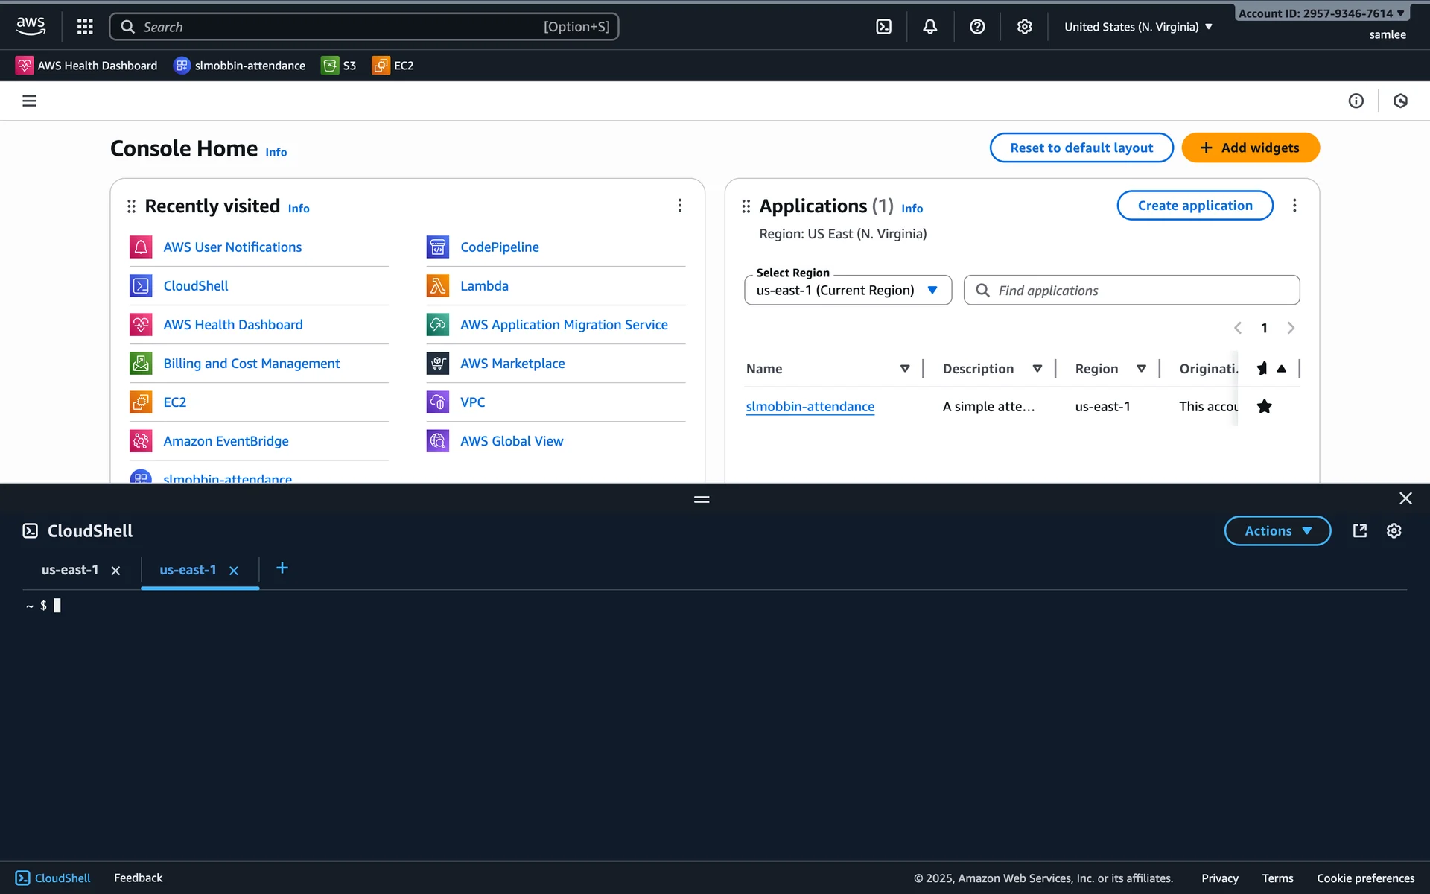
Task: Open S3 from the favorites bar
Action: click(x=339, y=66)
